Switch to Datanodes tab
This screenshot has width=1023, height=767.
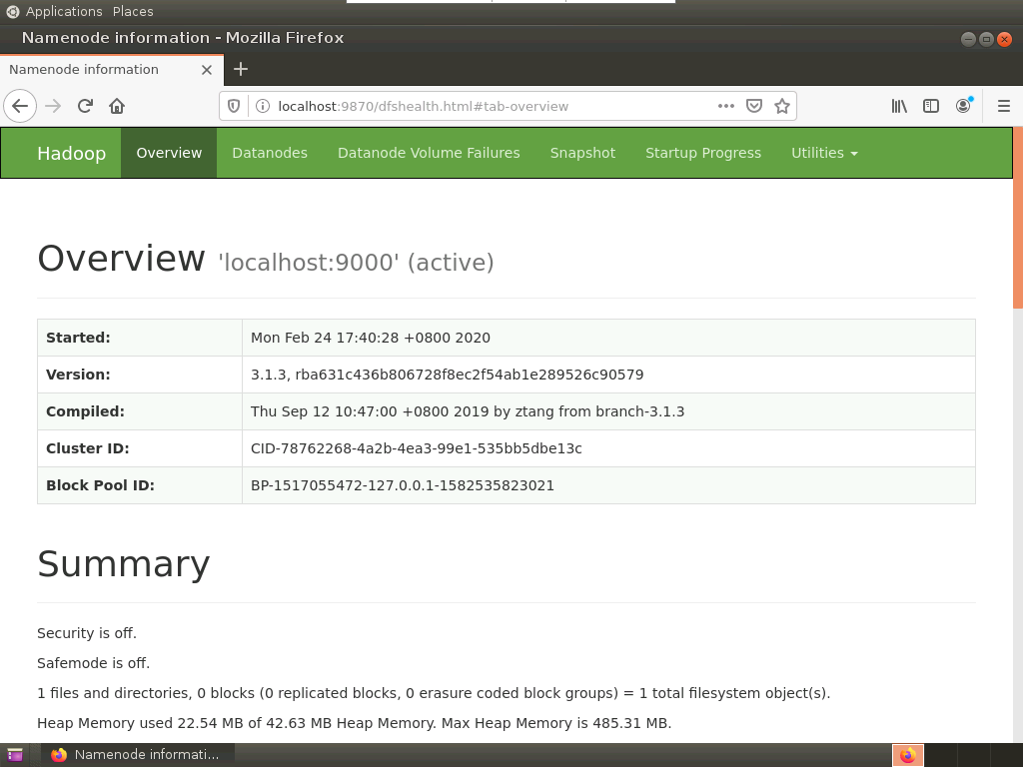click(x=270, y=153)
